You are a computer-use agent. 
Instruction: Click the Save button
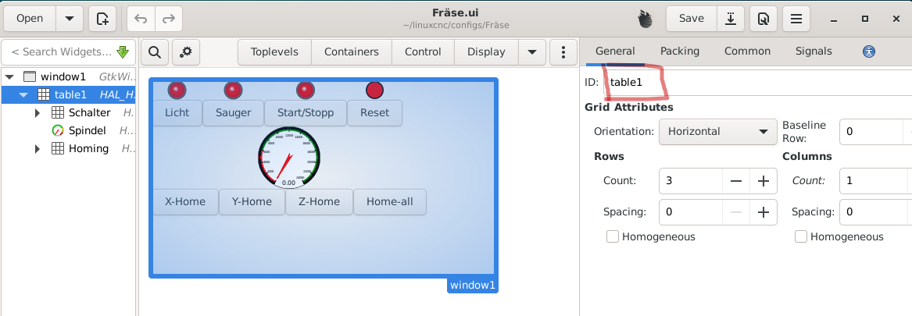pyautogui.click(x=691, y=19)
